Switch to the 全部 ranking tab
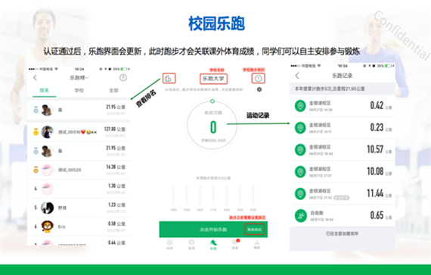Screen dimensions: 431x275 pyautogui.click(x=113, y=90)
